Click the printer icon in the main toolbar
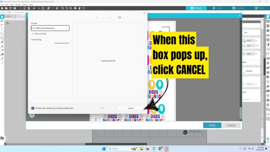The height and width of the screenshot is (152, 270). pyautogui.click(x=15, y=8)
